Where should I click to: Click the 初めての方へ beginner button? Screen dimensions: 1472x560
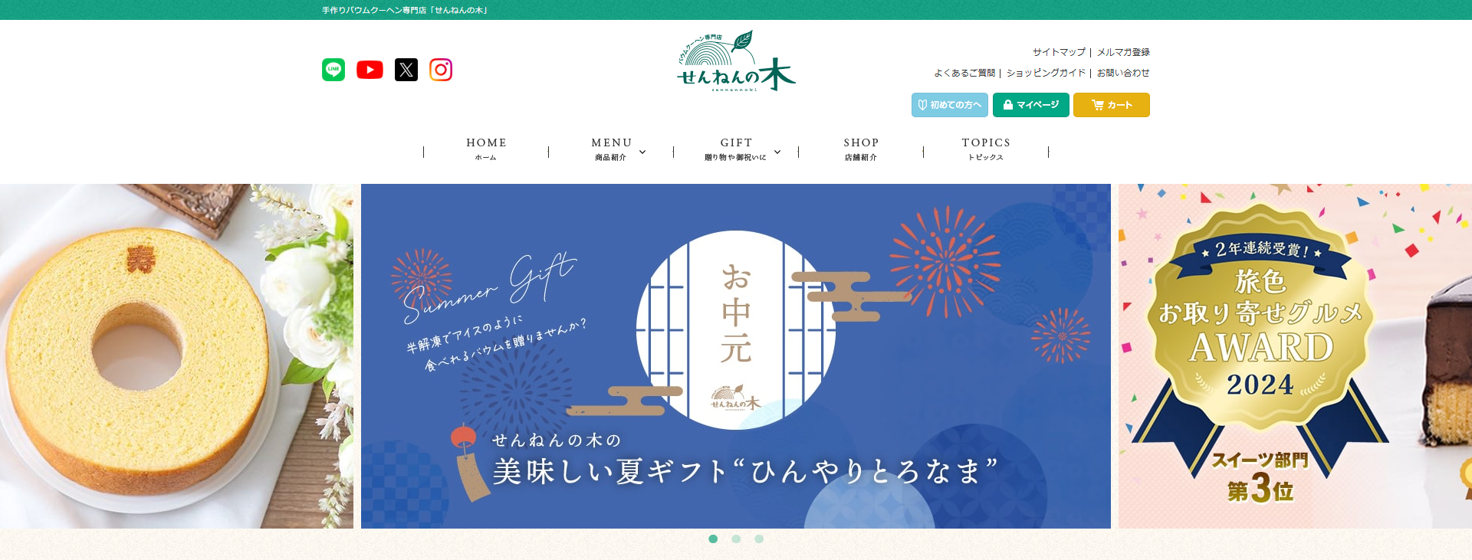pyautogui.click(x=950, y=105)
